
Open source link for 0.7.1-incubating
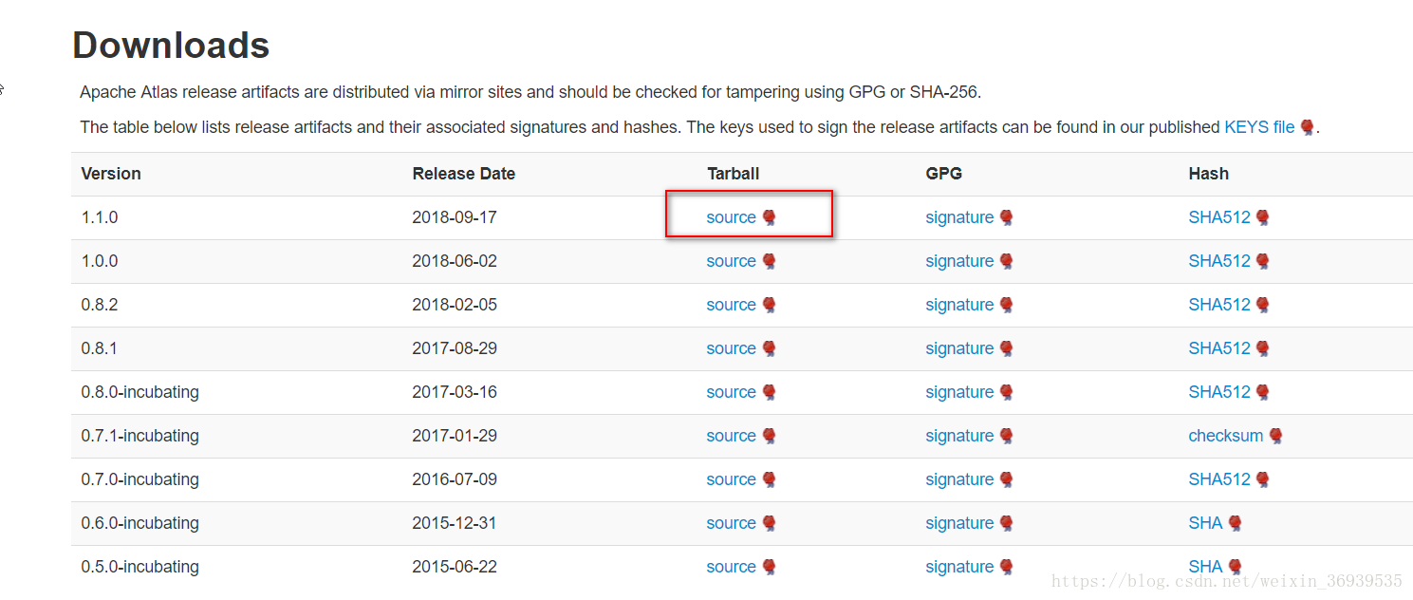point(731,436)
